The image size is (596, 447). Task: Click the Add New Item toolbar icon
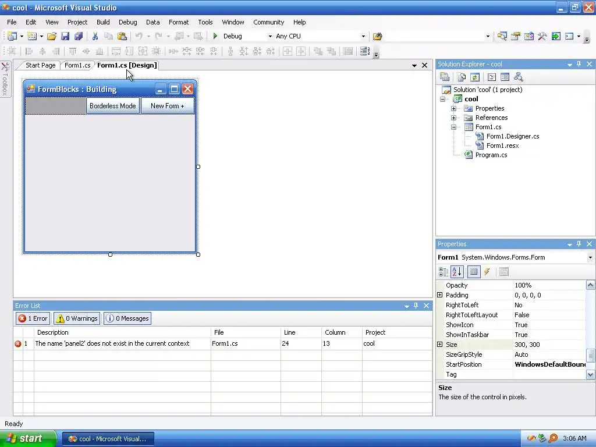pyautogui.click(x=33, y=36)
